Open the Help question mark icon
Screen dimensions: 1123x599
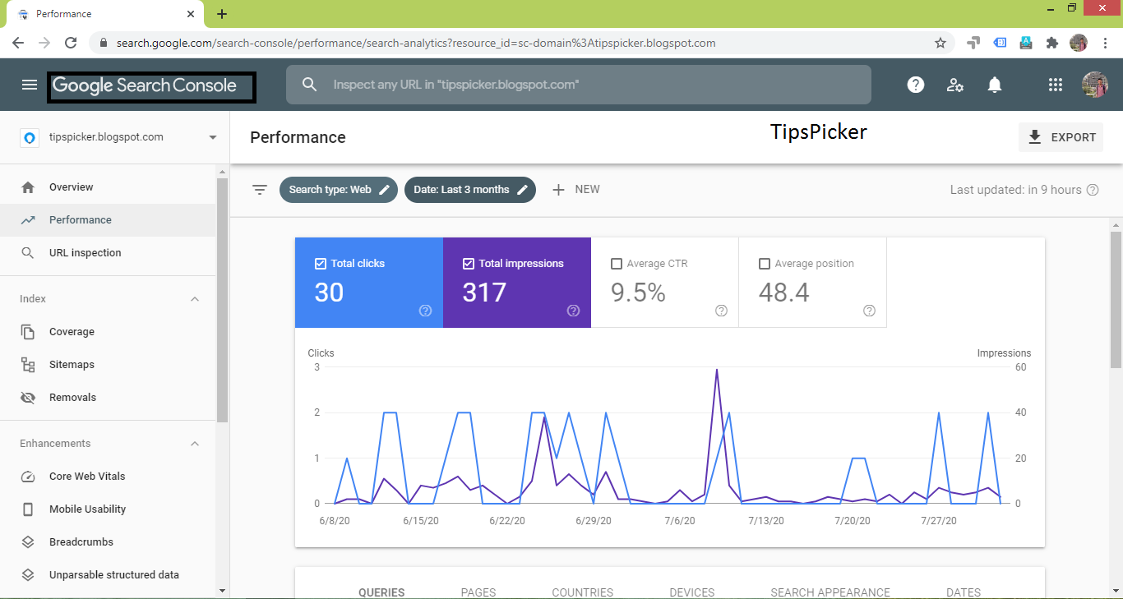(x=916, y=85)
